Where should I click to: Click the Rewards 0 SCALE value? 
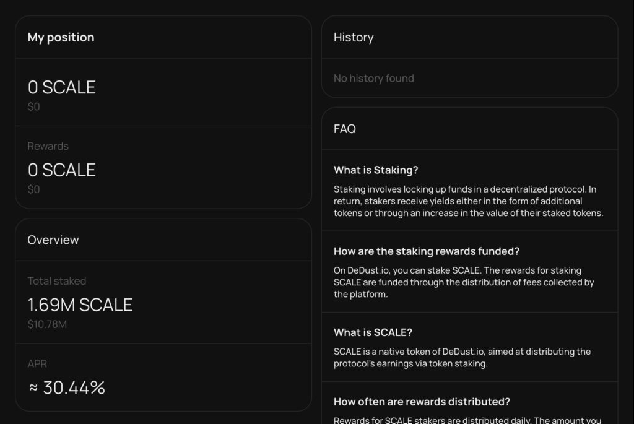61,170
